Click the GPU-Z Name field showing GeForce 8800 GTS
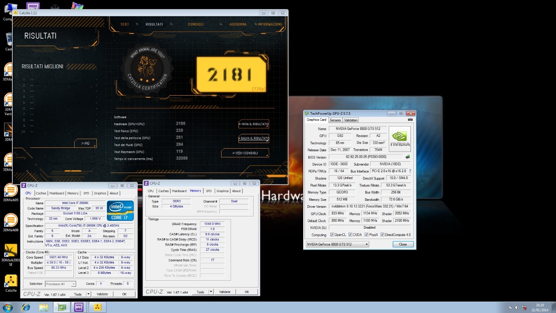The width and height of the screenshot is (556, 313). tap(357, 129)
